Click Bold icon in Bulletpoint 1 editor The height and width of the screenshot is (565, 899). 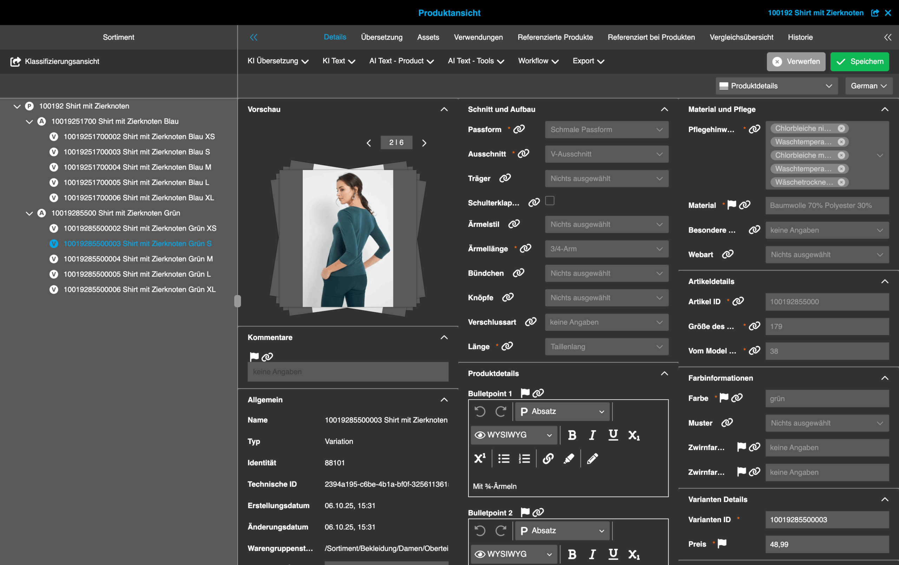point(572,435)
